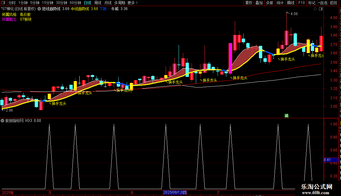Click the 2.96 low price label
Viewport: 341px width, 196px height.
coord(9,110)
